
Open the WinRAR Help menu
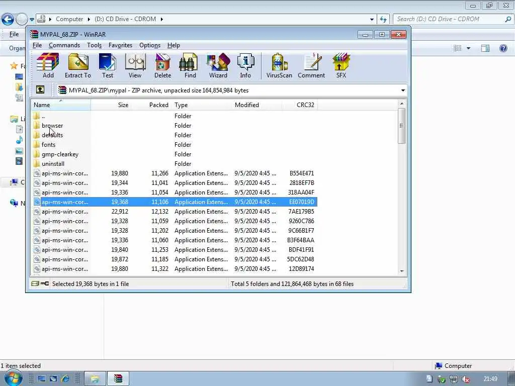coord(174,45)
